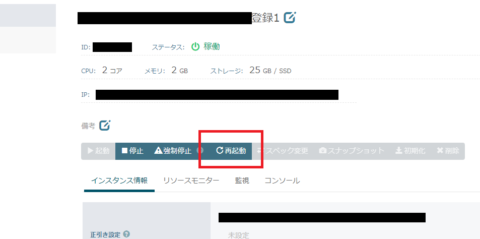Click the edit icon next to 登録1 title

pyautogui.click(x=290, y=18)
